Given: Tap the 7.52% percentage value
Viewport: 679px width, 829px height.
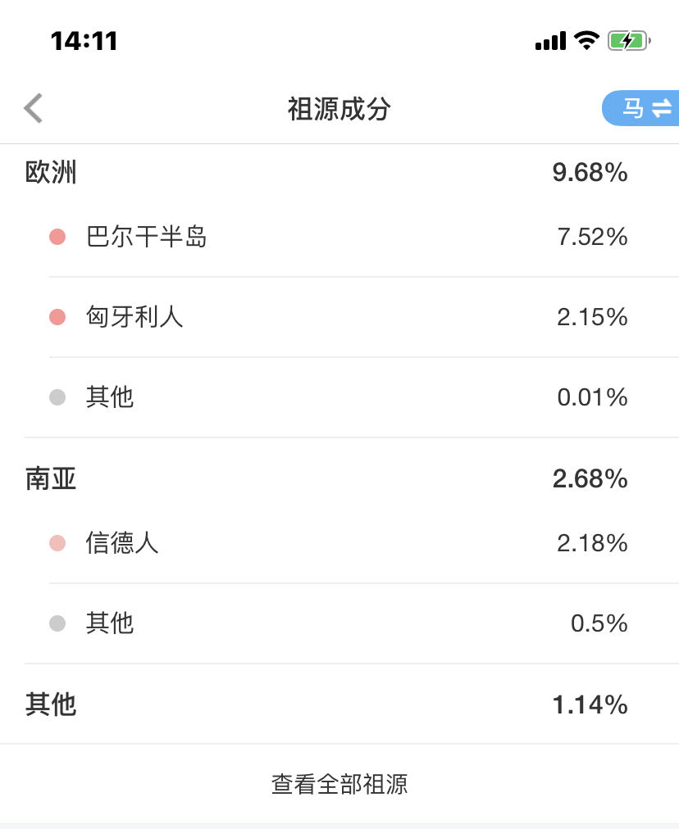Looking at the screenshot, I should (592, 237).
